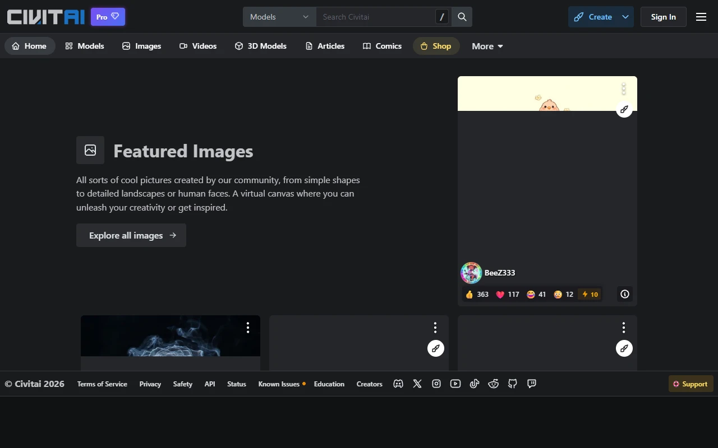718x448 pixels.
Task: Open the X (Twitter) footer icon
Action: [x=417, y=384]
